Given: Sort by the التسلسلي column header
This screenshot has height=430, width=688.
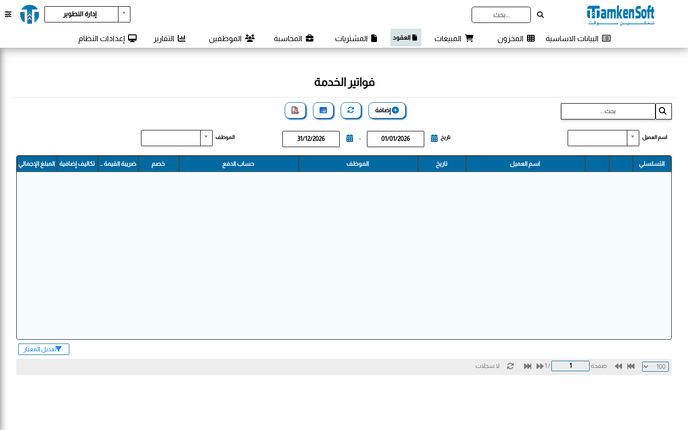Looking at the screenshot, I should (x=652, y=164).
